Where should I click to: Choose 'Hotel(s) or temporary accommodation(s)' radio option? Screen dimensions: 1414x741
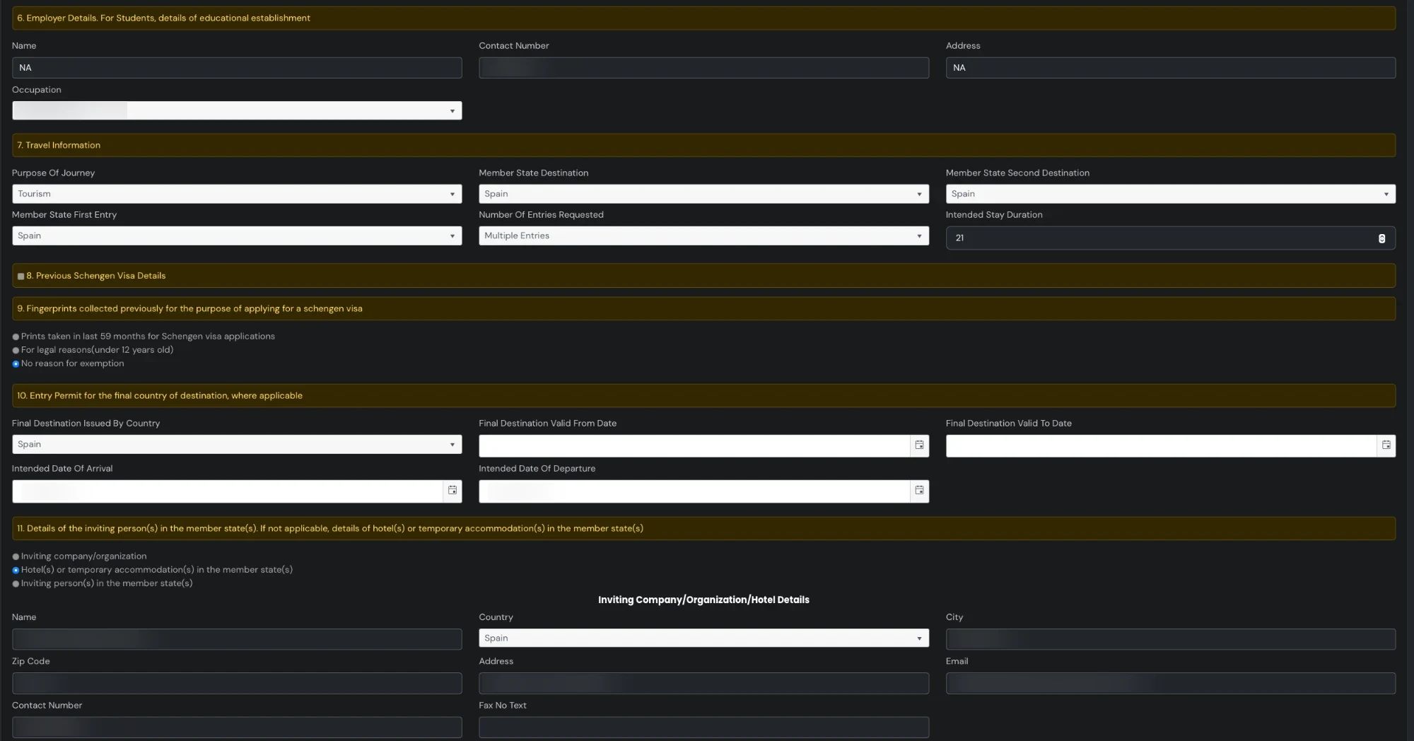[16, 571]
